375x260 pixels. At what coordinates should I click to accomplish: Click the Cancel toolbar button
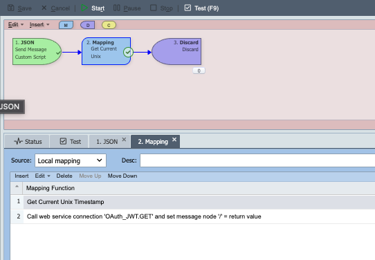(x=55, y=8)
